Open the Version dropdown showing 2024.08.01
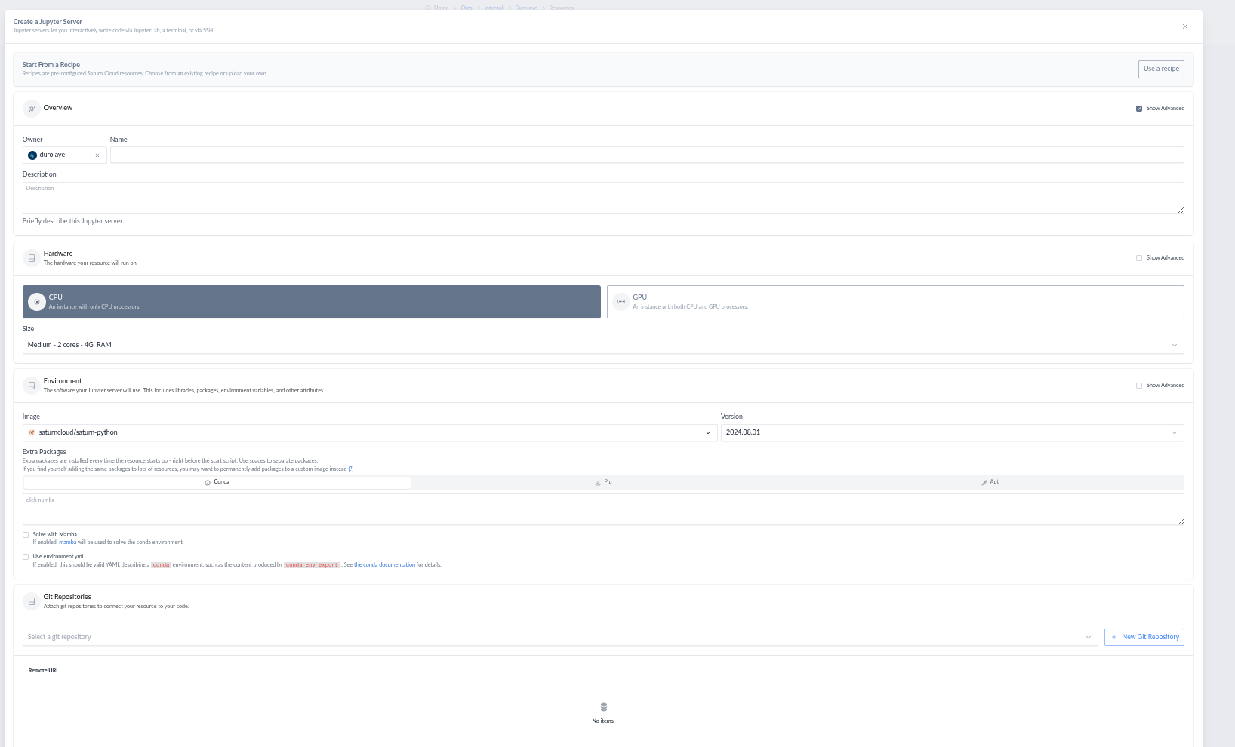 953,432
